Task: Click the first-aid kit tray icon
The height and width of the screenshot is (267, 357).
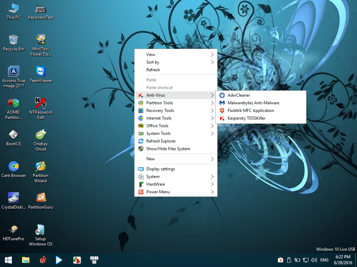Action: click(281, 260)
